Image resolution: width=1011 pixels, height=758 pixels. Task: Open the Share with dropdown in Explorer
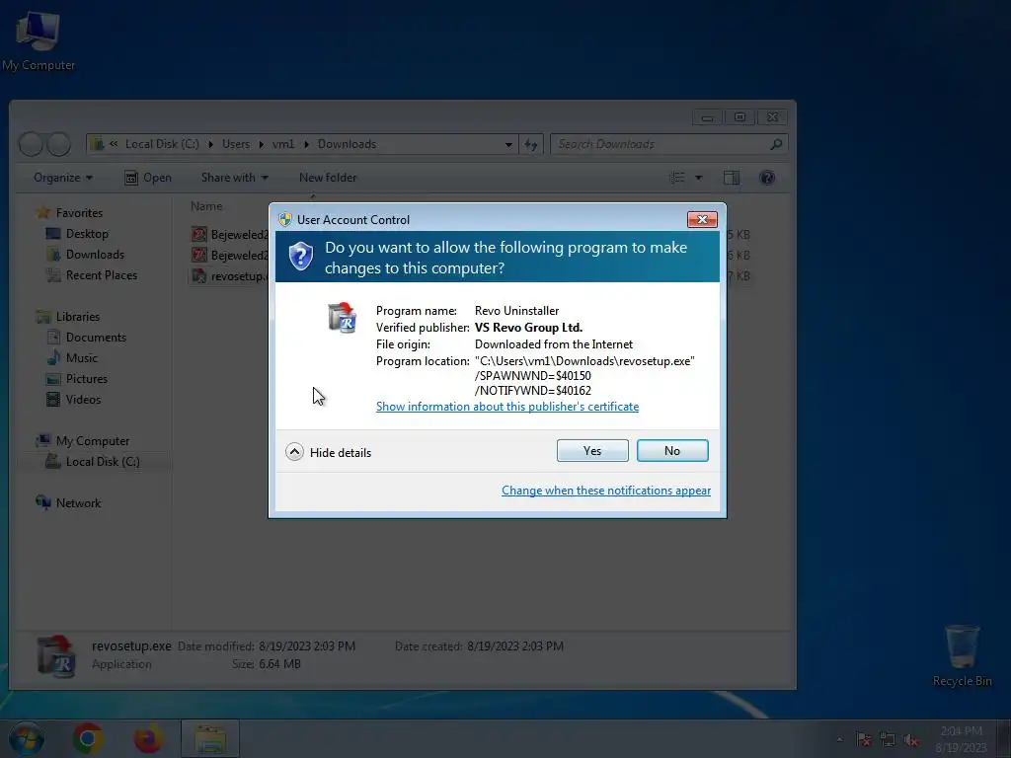(x=234, y=178)
